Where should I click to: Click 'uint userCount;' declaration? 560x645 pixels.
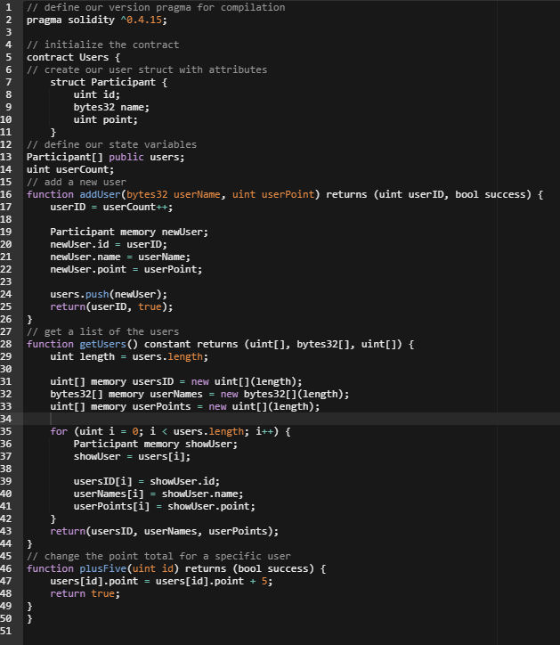click(x=70, y=169)
